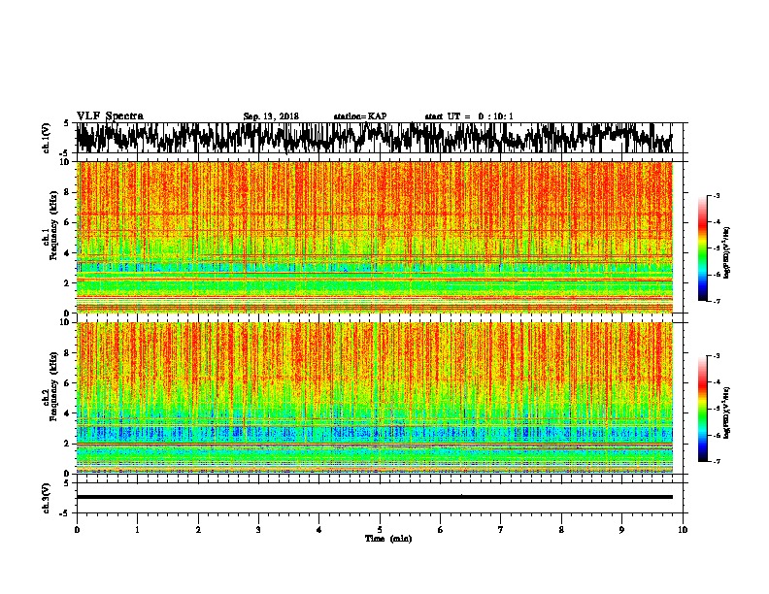Click the ch.2 spectrogram color scale bar
The image size is (769, 594).
click(x=702, y=409)
